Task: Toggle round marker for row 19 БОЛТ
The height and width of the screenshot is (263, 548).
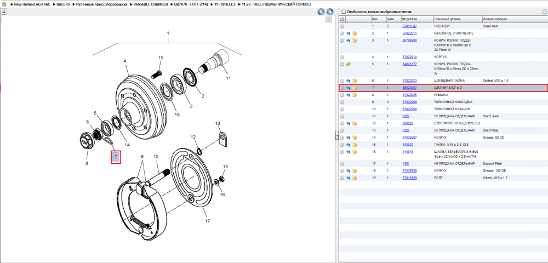Action: coord(342,178)
